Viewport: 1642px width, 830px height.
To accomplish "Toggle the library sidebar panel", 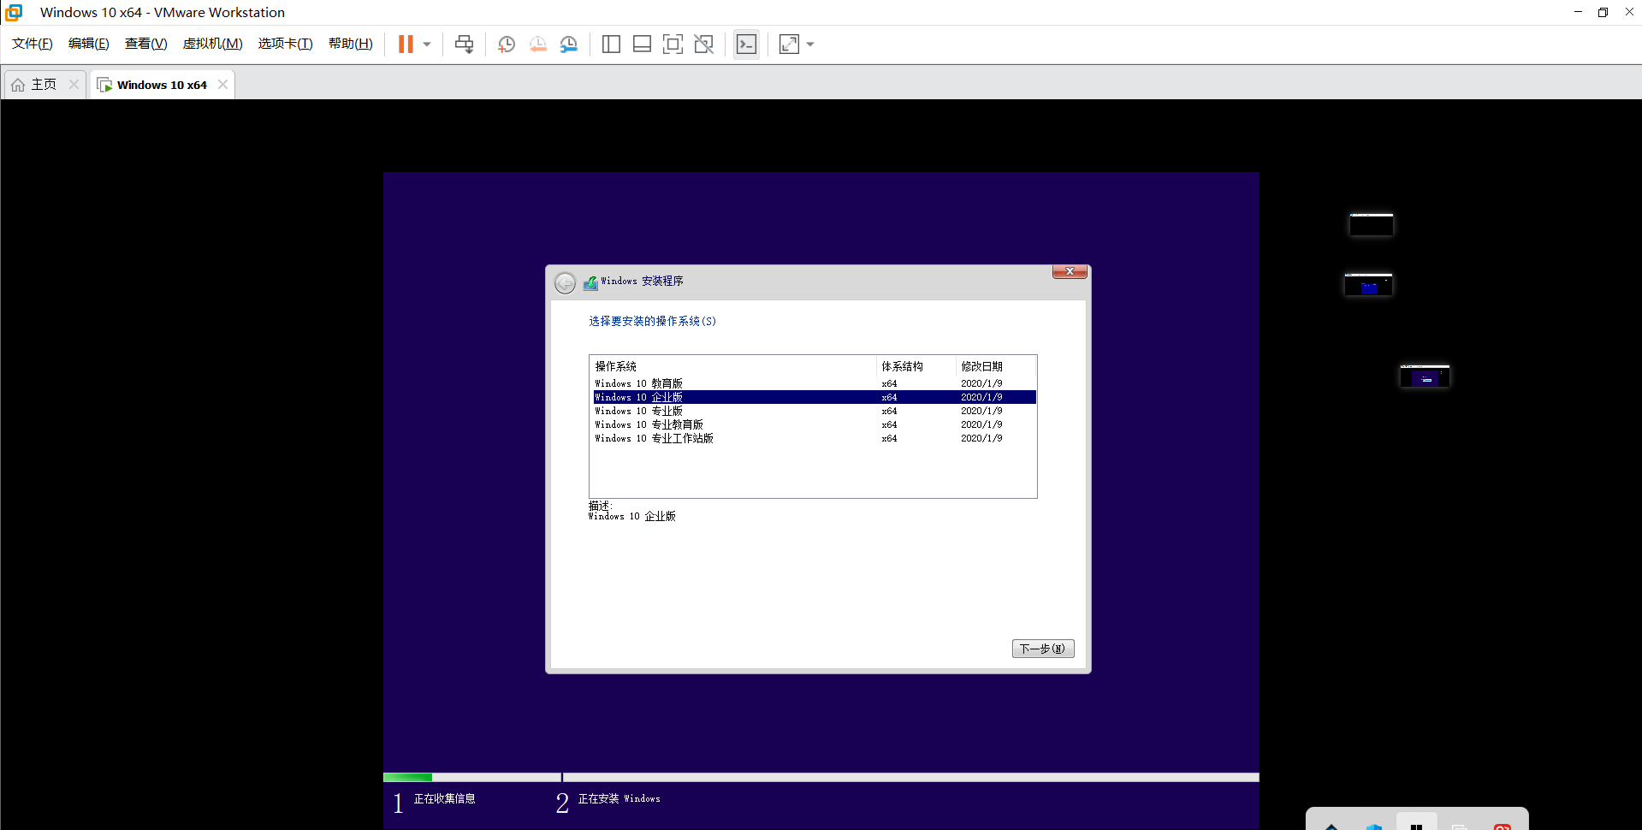I will [x=611, y=44].
